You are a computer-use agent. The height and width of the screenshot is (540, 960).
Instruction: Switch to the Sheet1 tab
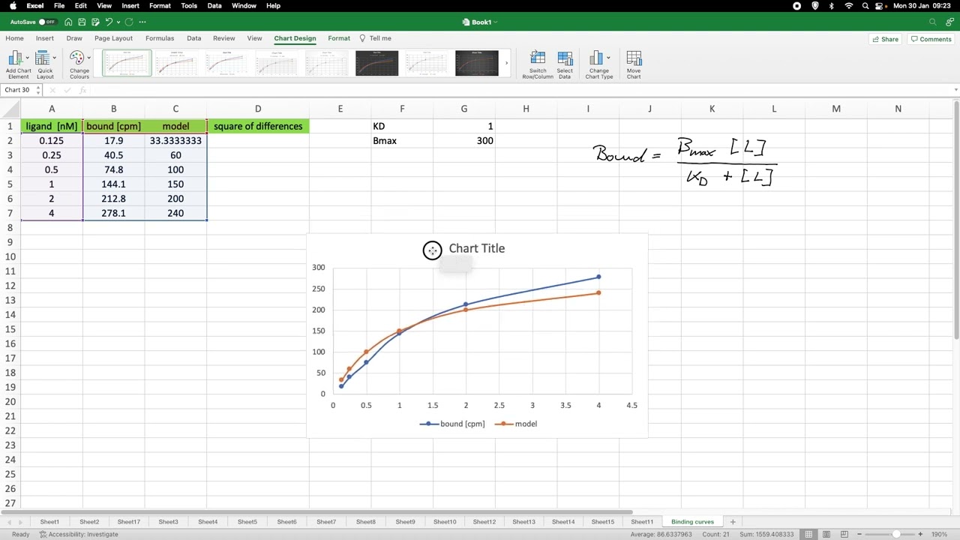(x=49, y=522)
